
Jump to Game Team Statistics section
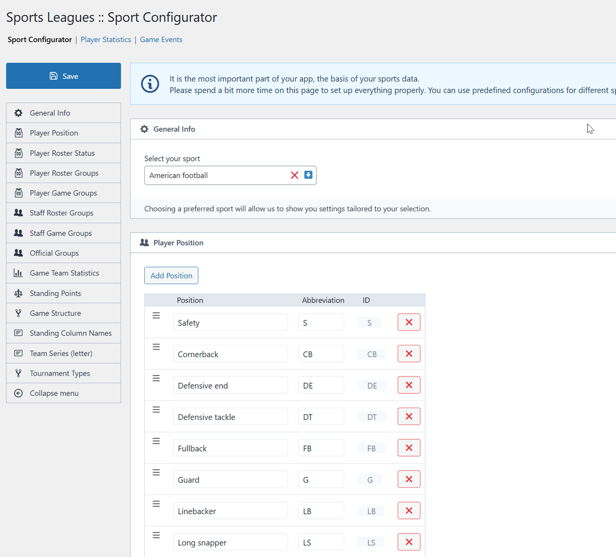pos(64,273)
